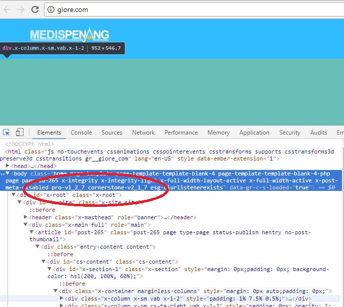Go back using the browser back arrow
Screen dimensions: 344x307
(7, 9)
